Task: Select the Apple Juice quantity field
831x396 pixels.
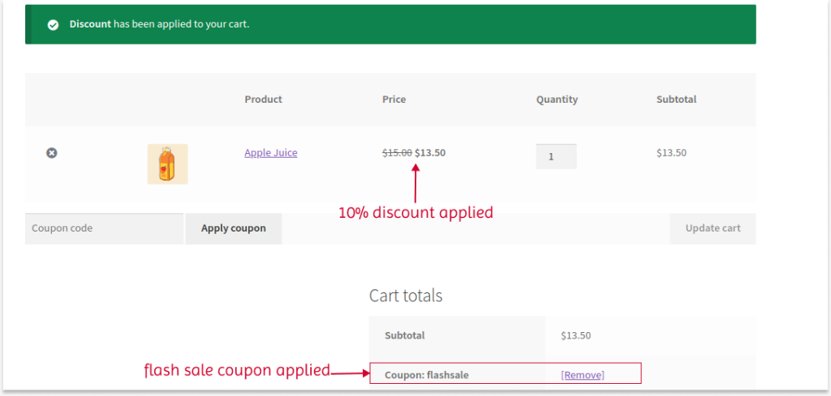Action: (556, 156)
